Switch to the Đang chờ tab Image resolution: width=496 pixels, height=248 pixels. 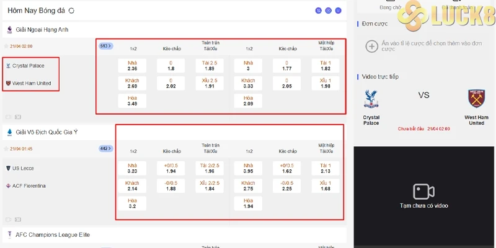(x=391, y=7)
